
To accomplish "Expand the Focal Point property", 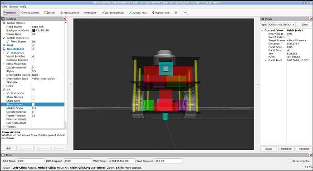I will tap(266, 60).
